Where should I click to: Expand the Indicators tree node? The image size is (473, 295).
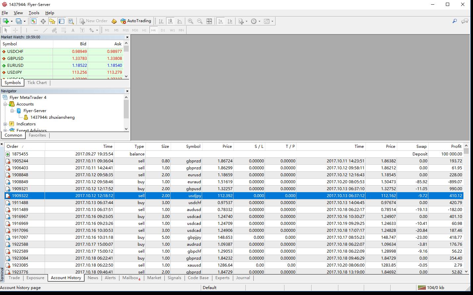(x=5, y=124)
